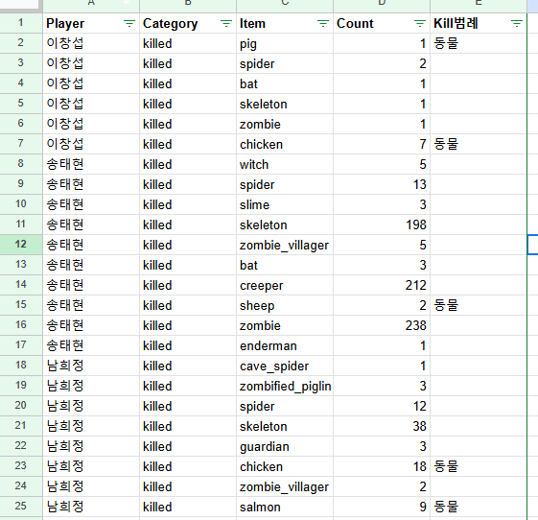538x520 pixels.
Task: Click the 동물 cell in the sheep row
Action: pos(479,305)
